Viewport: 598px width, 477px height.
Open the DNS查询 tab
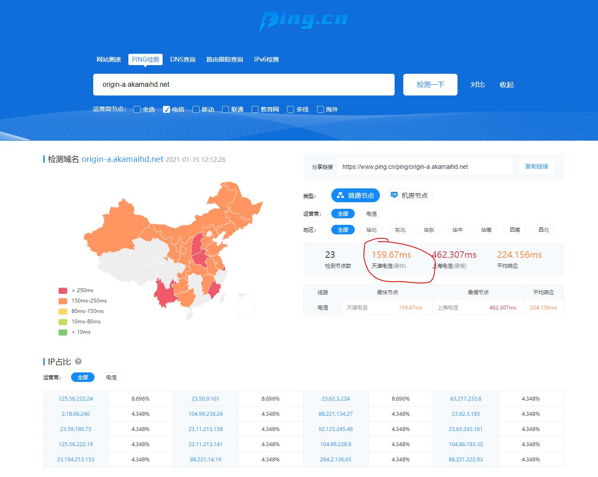[183, 59]
